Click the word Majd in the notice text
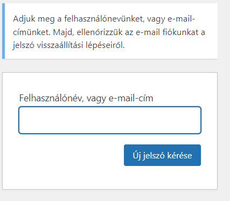The image size is (230, 201). point(64,33)
